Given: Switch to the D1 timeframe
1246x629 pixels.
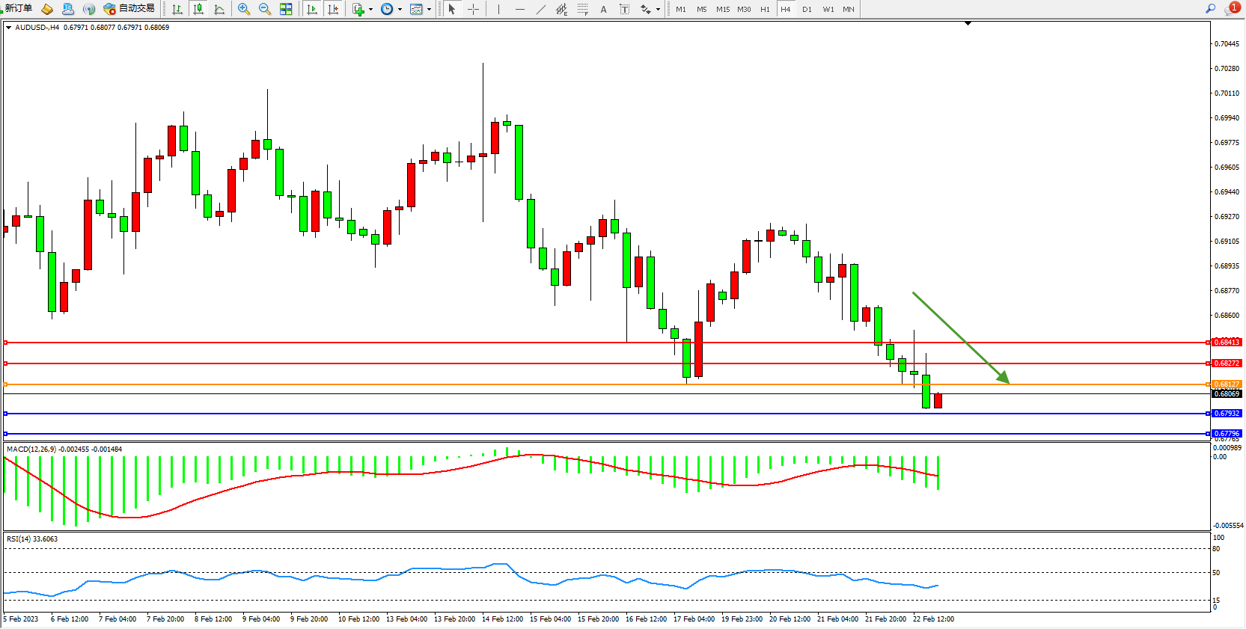Looking at the screenshot, I should [807, 9].
